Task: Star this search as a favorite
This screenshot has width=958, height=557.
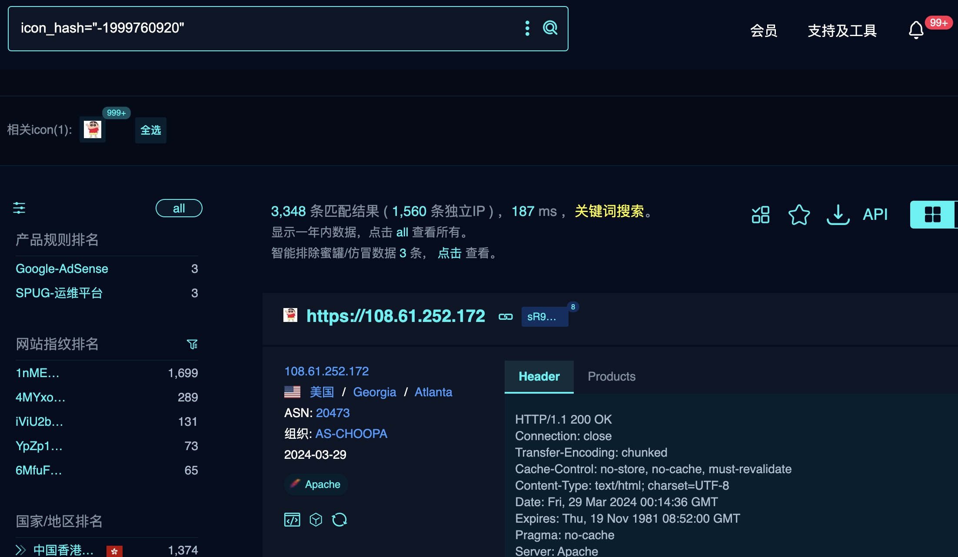Action: point(799,214)
